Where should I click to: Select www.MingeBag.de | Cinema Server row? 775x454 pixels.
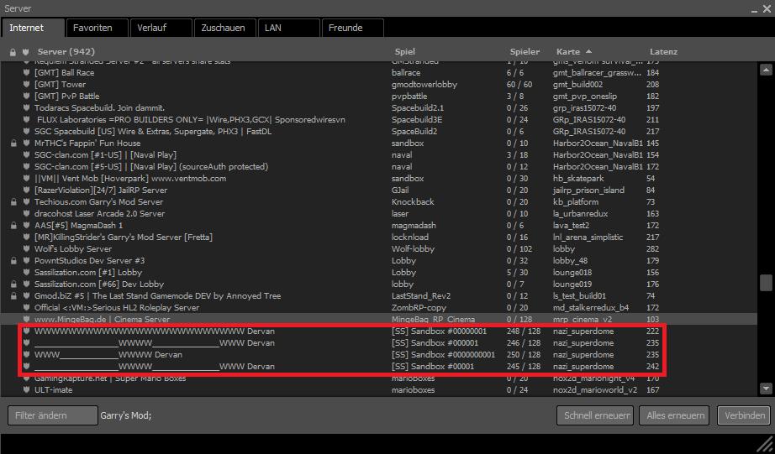[x=378, y=319]
